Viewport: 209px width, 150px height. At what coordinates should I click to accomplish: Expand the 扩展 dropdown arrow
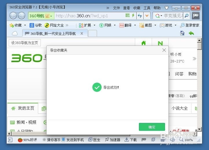[x=94, y=25]
